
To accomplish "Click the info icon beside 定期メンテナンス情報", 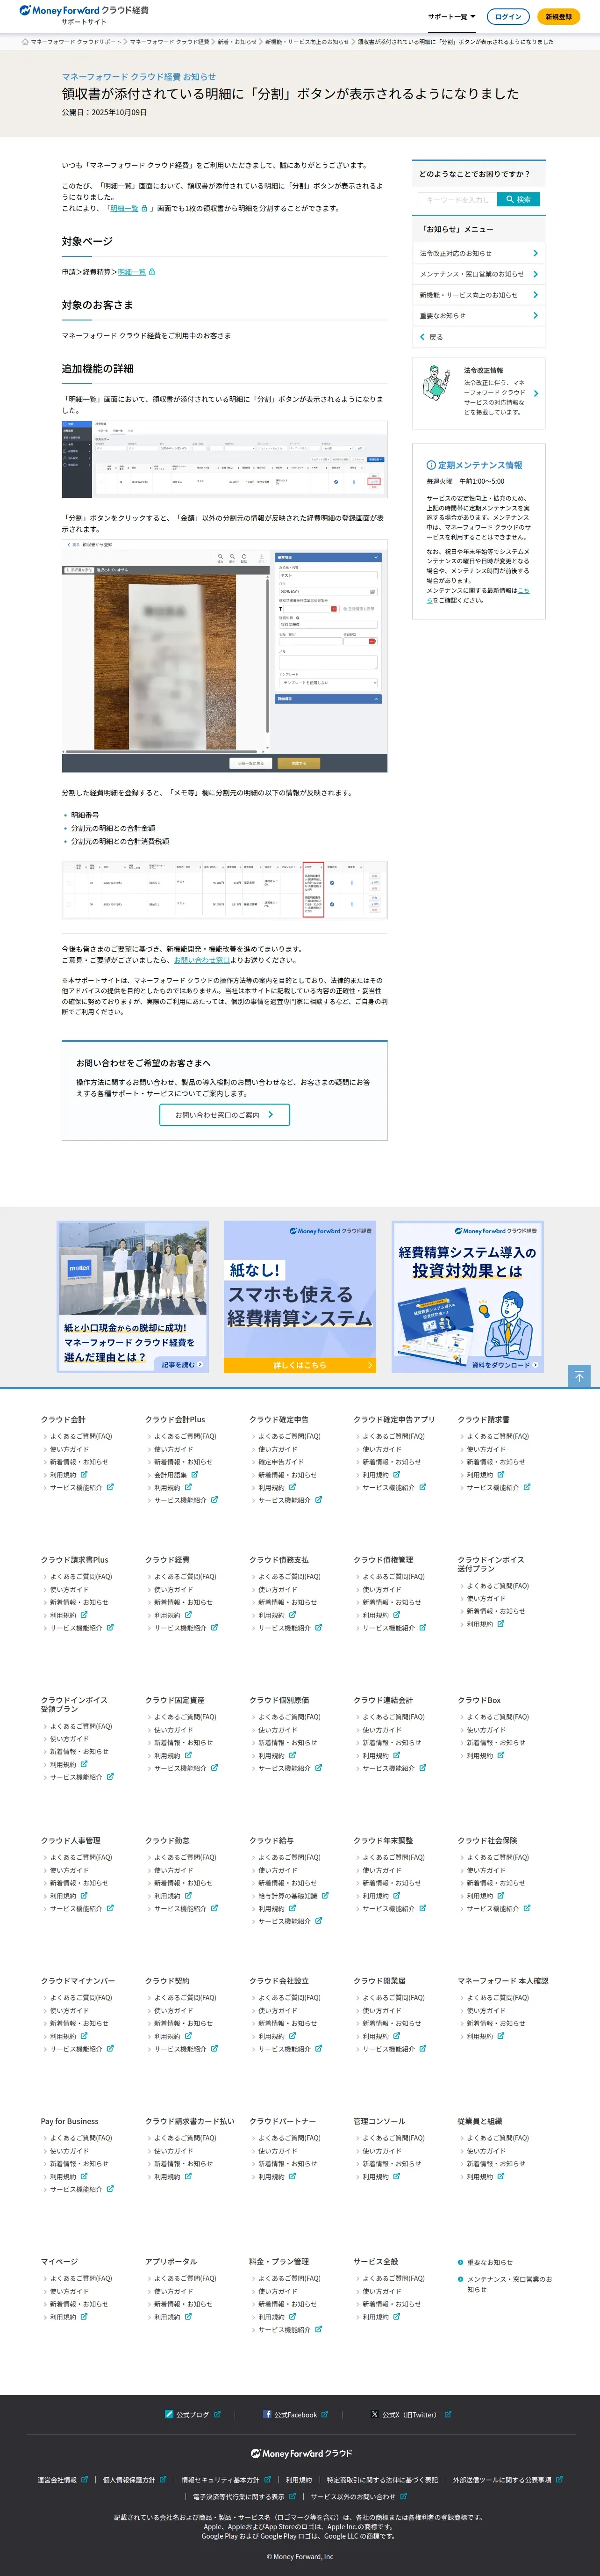I will click(431, 465).
